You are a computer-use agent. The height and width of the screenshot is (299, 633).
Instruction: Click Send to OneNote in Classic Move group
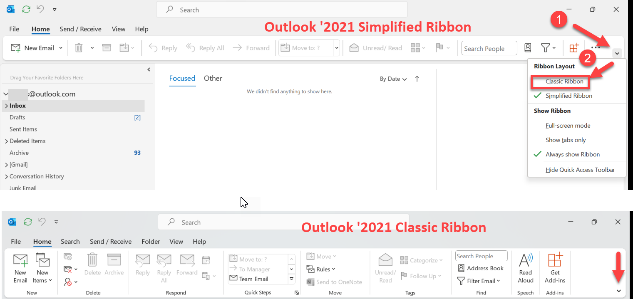[x=335, y=282]
